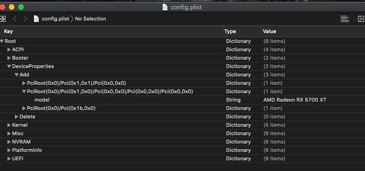Click the Type column header

[x=230, y=31]
